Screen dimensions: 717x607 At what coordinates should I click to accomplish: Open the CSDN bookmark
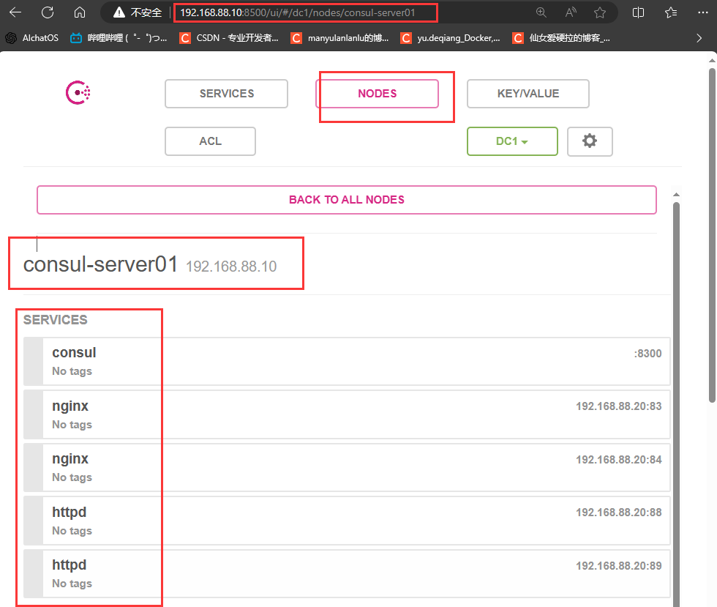click(229, 38)
